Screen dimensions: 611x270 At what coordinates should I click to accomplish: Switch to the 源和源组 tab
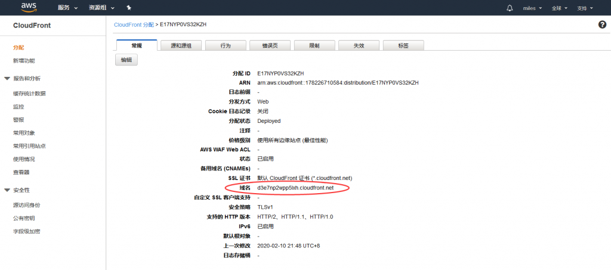pos(181,45)
